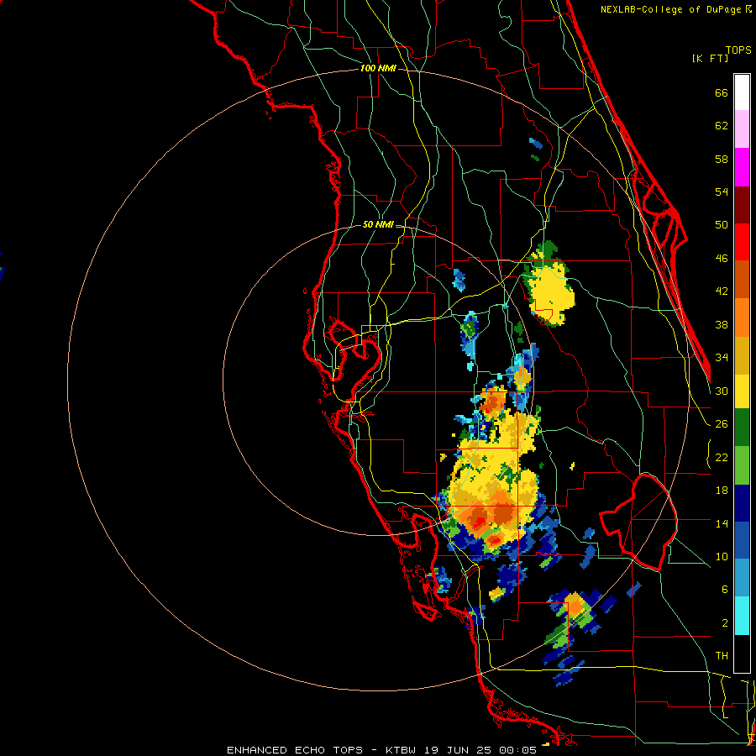
Task: Click the TOPS legend title
Action: [738, 50]
